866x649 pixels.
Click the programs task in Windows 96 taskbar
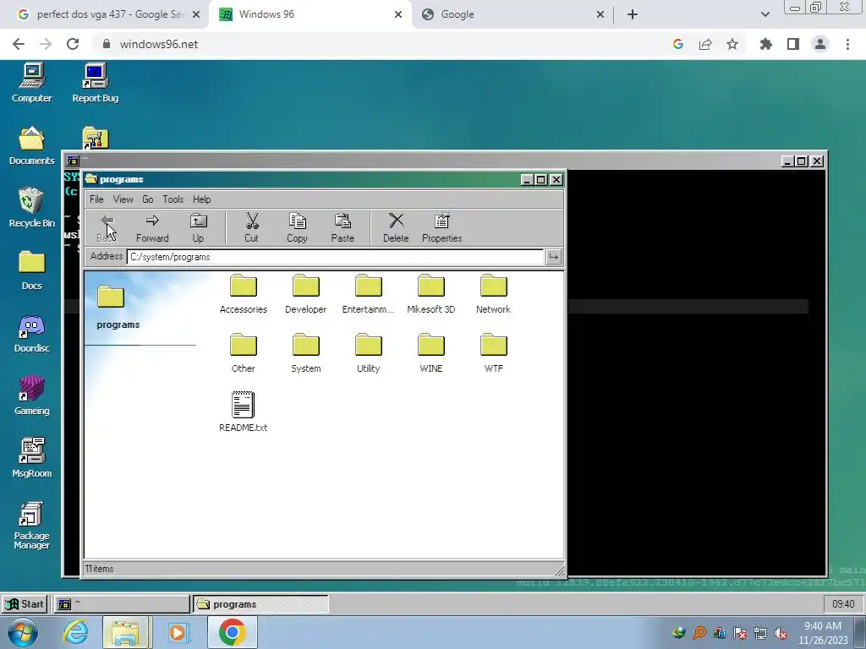click(260, 603)
